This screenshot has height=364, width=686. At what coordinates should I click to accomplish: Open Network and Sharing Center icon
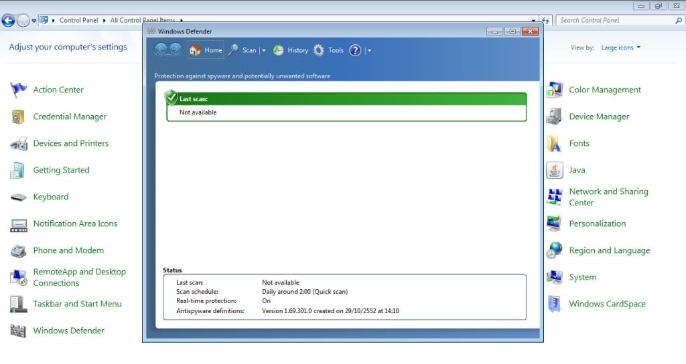pos(554,197)
